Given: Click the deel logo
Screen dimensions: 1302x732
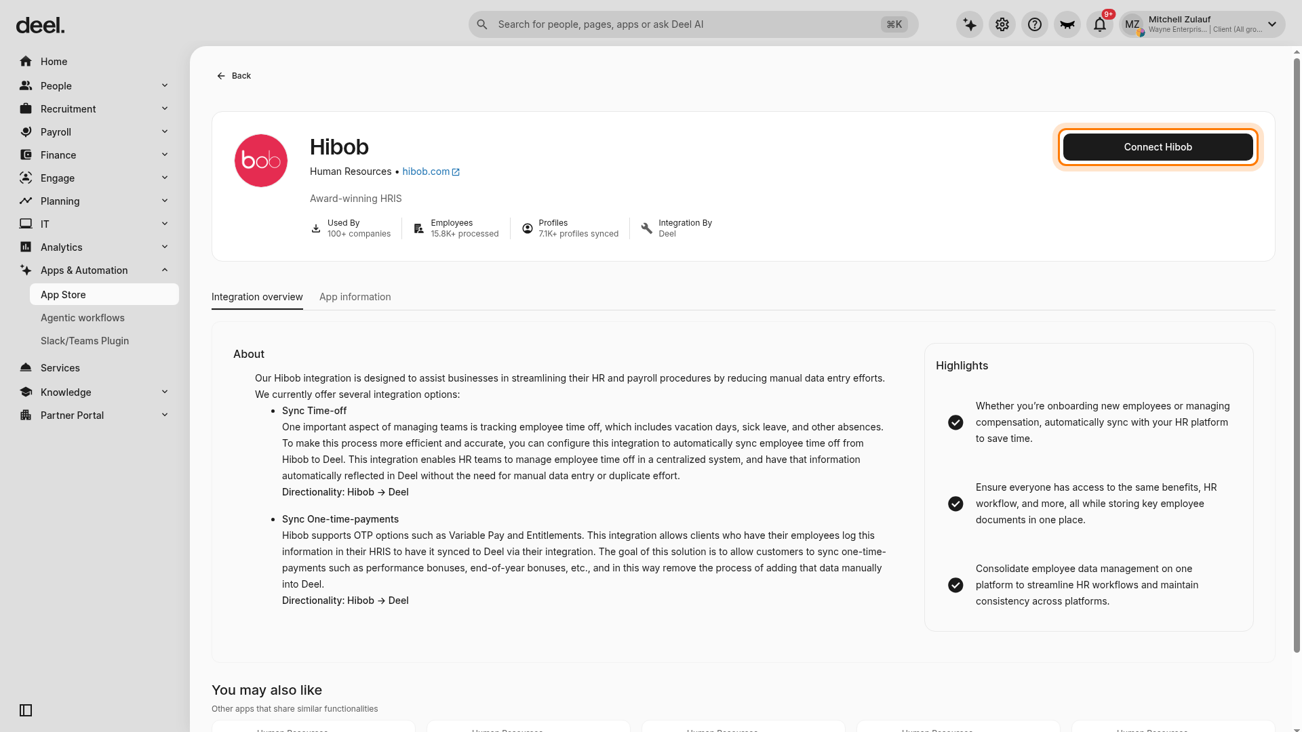Looking at the screenshot, I should tap(40, 26).
